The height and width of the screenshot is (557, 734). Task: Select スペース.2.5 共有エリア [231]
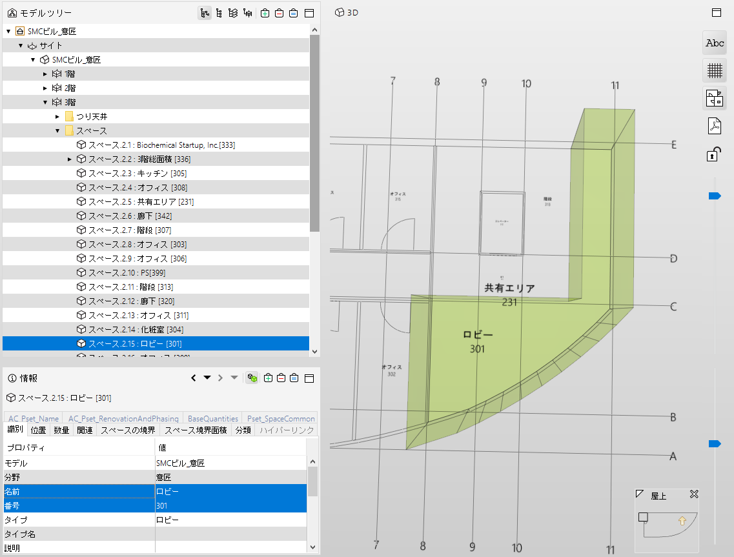[156, 202]
